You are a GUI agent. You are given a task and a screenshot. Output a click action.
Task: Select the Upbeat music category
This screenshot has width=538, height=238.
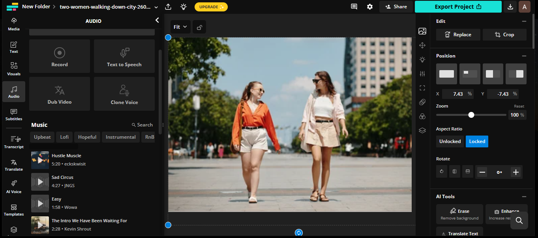(42, 137)
